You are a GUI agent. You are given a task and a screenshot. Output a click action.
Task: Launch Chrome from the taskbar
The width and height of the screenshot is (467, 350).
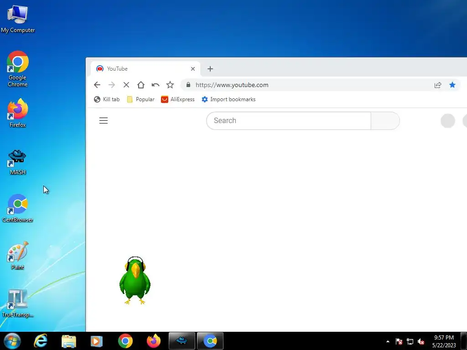(125, 341)
